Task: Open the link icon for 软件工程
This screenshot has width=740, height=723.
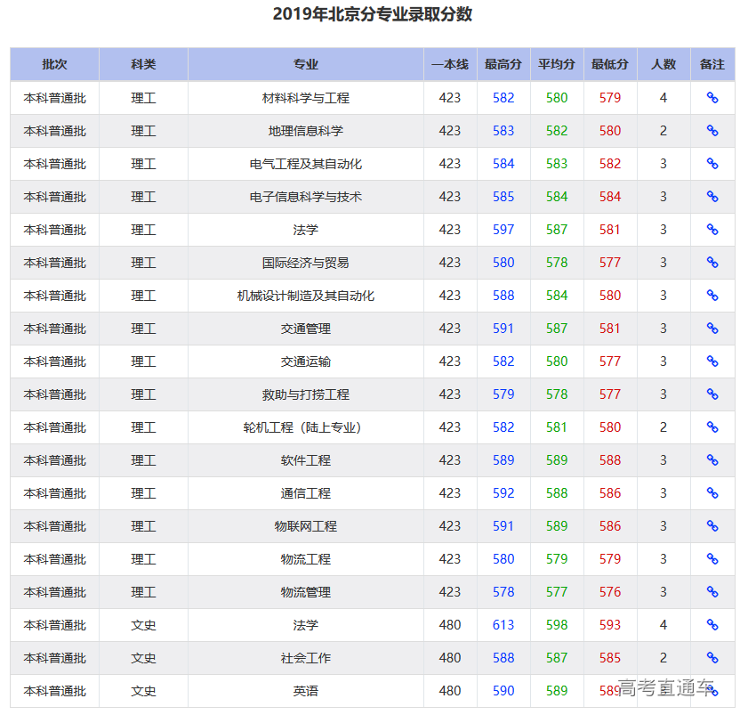Action: [712, 460]
